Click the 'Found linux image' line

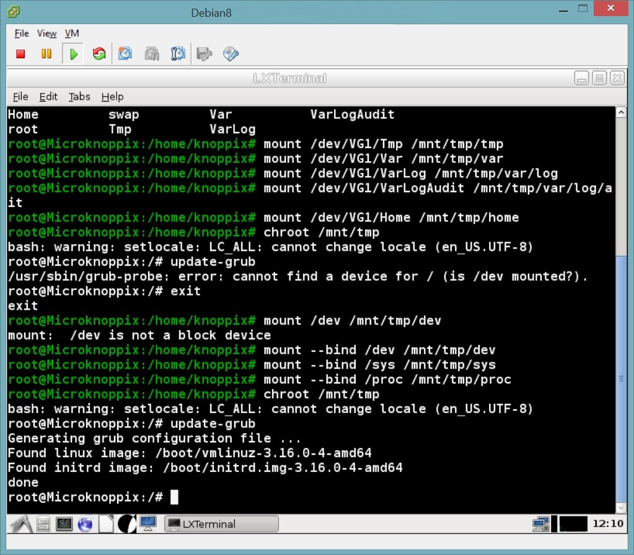(x=190, y=453)
